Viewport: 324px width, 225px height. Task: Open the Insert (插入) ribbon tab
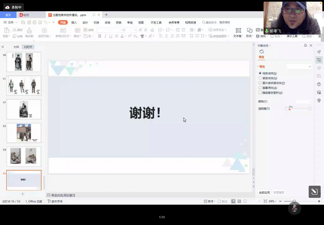tap(74, 22)
